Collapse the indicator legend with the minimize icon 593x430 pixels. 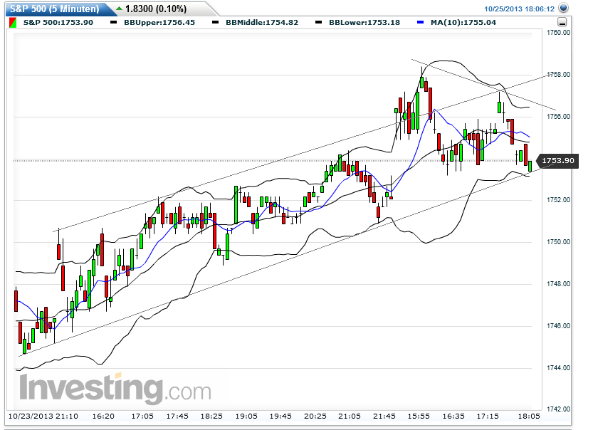pyautogui.click(x=562, y=22)
